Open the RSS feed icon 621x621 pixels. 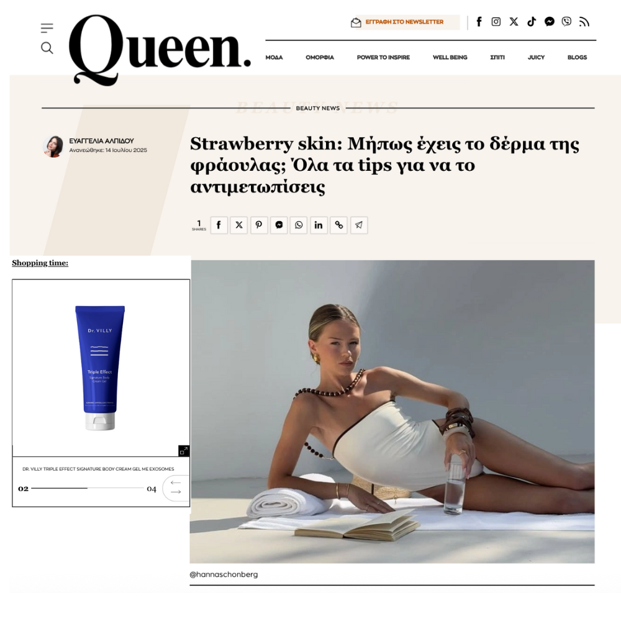(584, 21)
